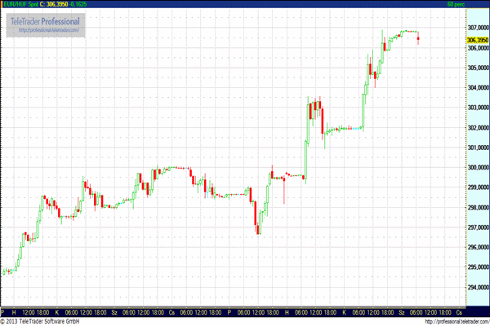Click the rightmost Cs day label on time axis

(459, 312)
